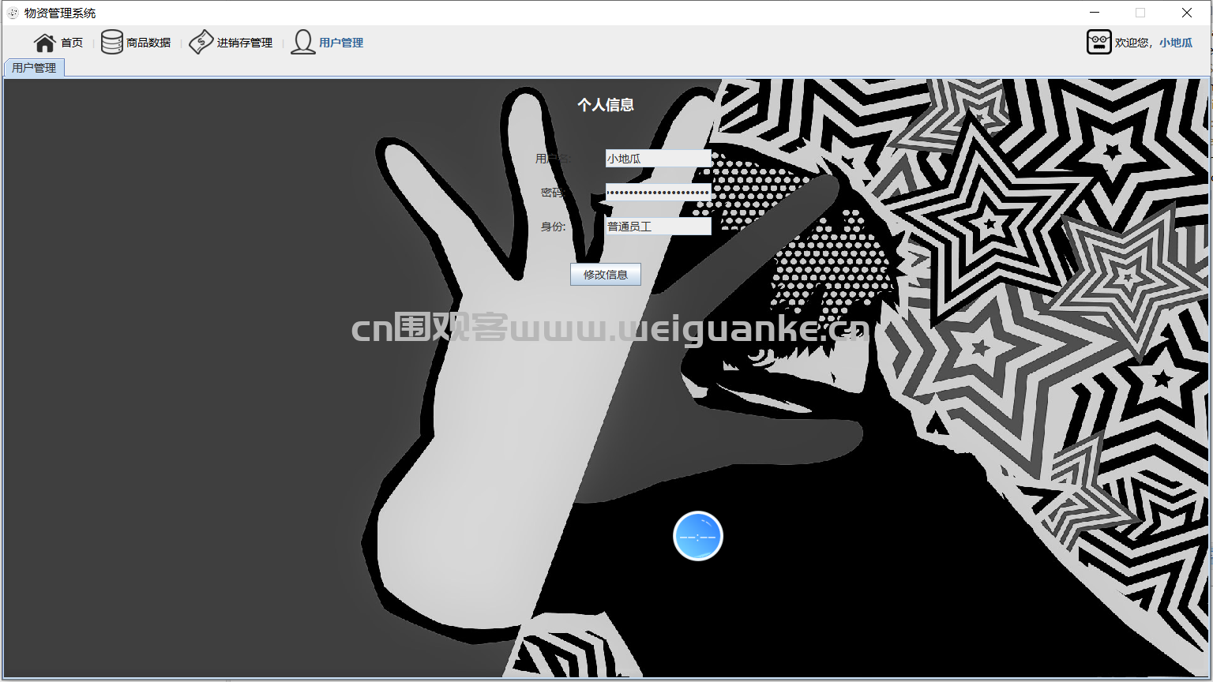Open 首页 toolbar label
Screen dimensions: 1213x682
(72, 43)
